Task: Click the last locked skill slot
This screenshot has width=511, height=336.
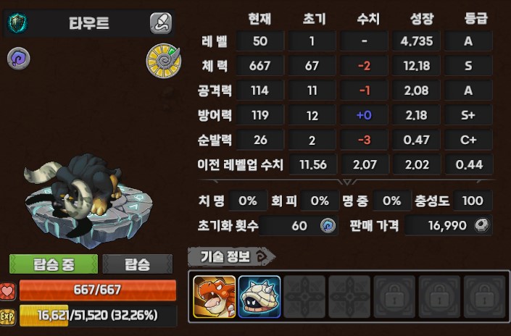Action: click(485, 297)
